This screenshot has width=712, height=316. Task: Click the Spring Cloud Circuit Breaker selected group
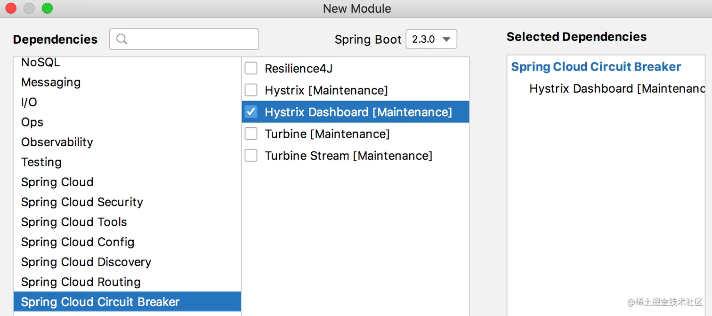(x=596, y=67)
